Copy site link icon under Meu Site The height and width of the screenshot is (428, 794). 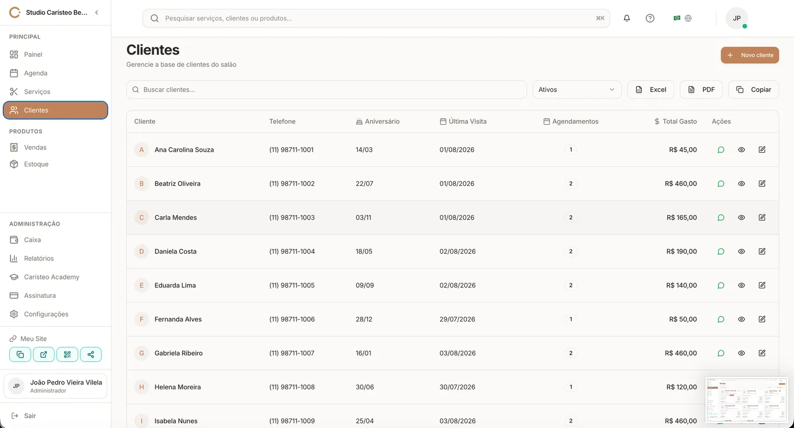pos(20,355)
